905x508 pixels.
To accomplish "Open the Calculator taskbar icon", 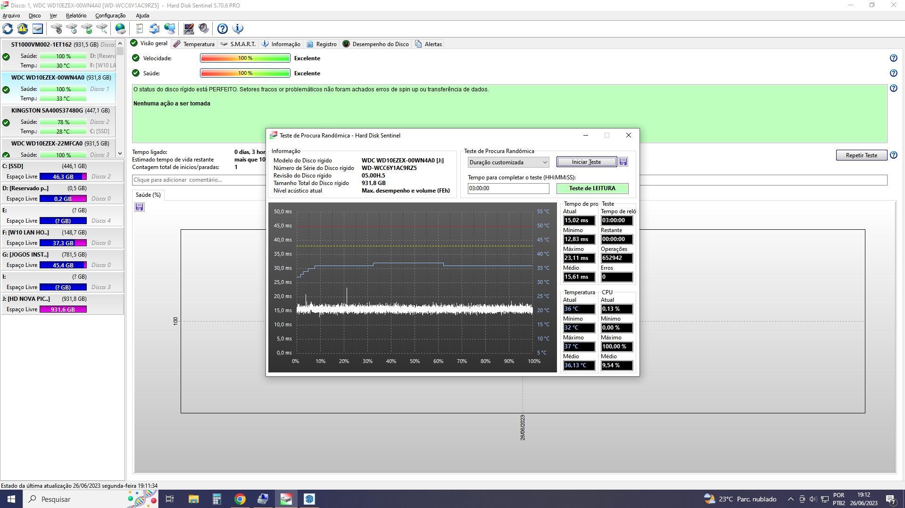I will [x=216, y=499].
